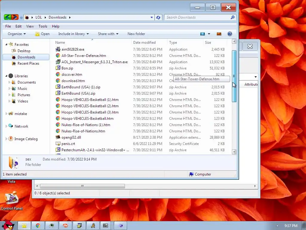This screenshot has width=306, height=230.
Task: Click the LOL breadcrumb in address bar
Action: click(39, 17)
